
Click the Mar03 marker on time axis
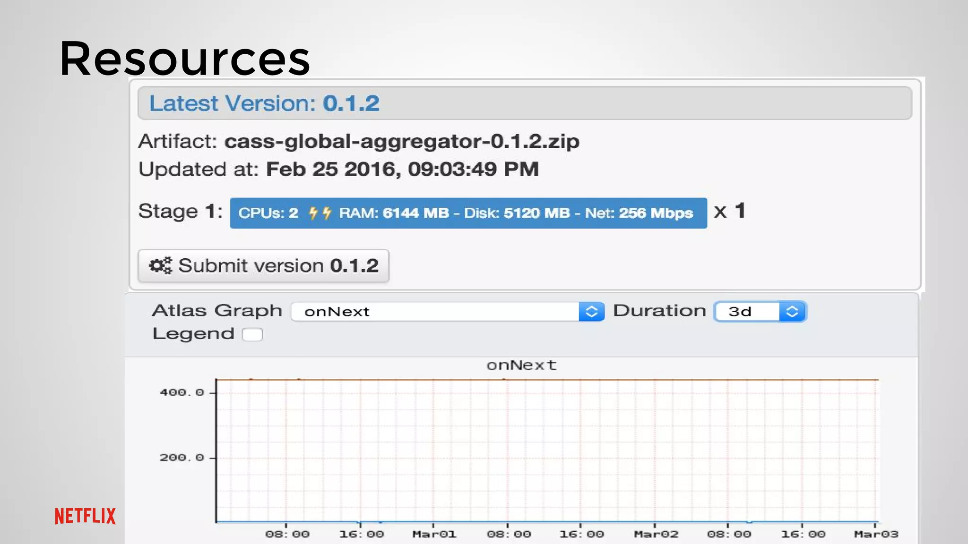click(875, 534)
